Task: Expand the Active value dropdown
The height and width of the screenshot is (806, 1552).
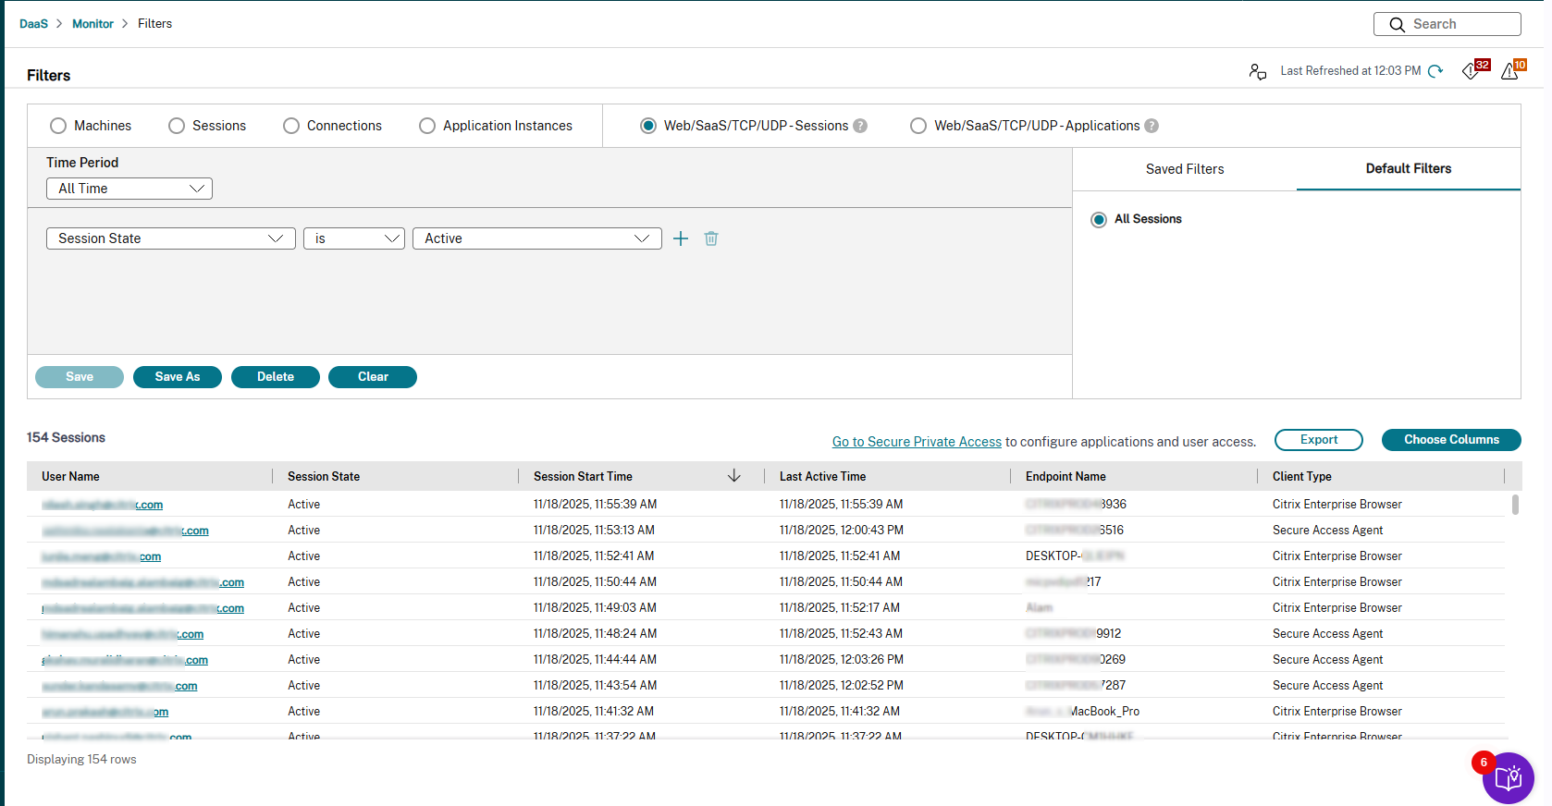Action: (x=536, y=238)
